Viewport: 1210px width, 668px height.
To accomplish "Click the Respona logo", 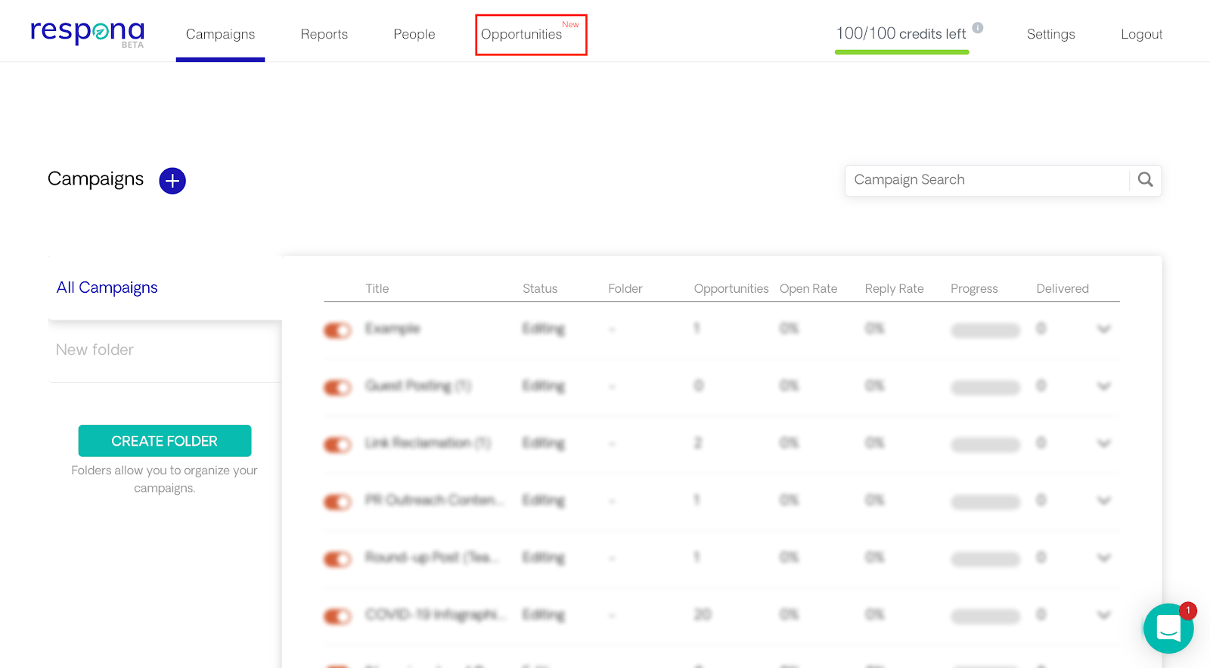I will point(87,33).
